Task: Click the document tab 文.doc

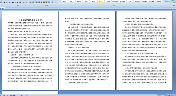Action: click(x=2, y=8)
